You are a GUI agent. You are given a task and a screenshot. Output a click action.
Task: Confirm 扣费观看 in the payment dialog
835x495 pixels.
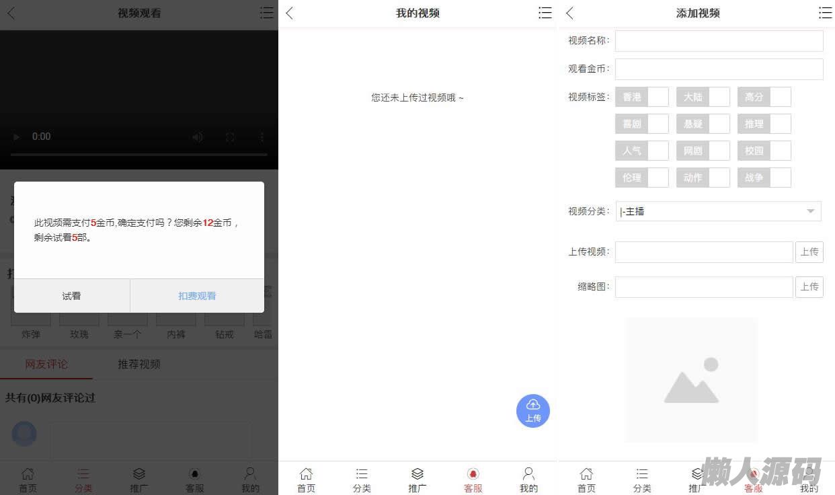[197, 296]
